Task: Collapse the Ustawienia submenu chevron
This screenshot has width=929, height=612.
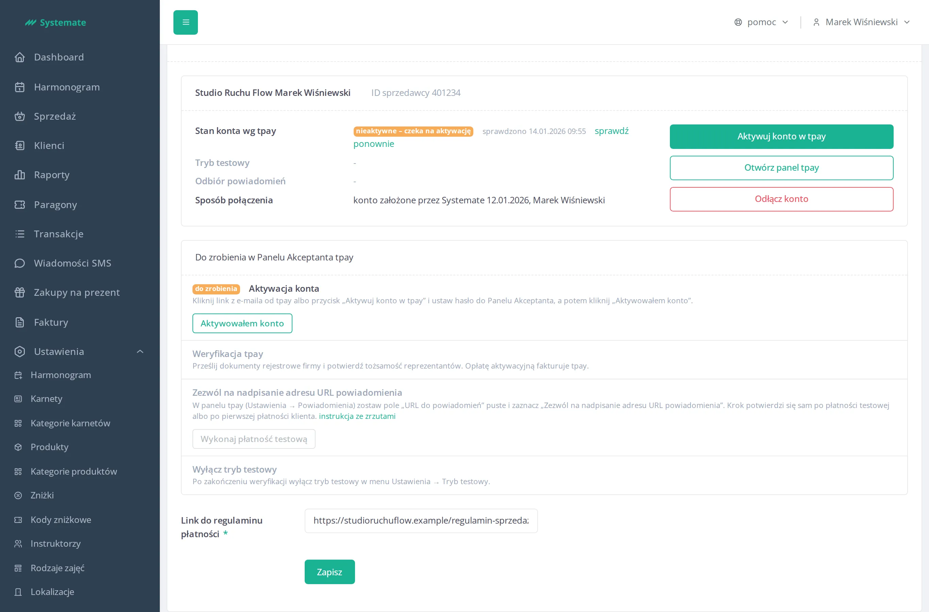Action: pos(140,352)
